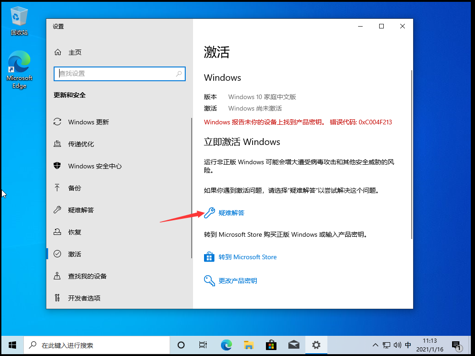Screen dimensions: 475x356
Task: Open 查找我的设备 settings page
Action: click(119, 276)
